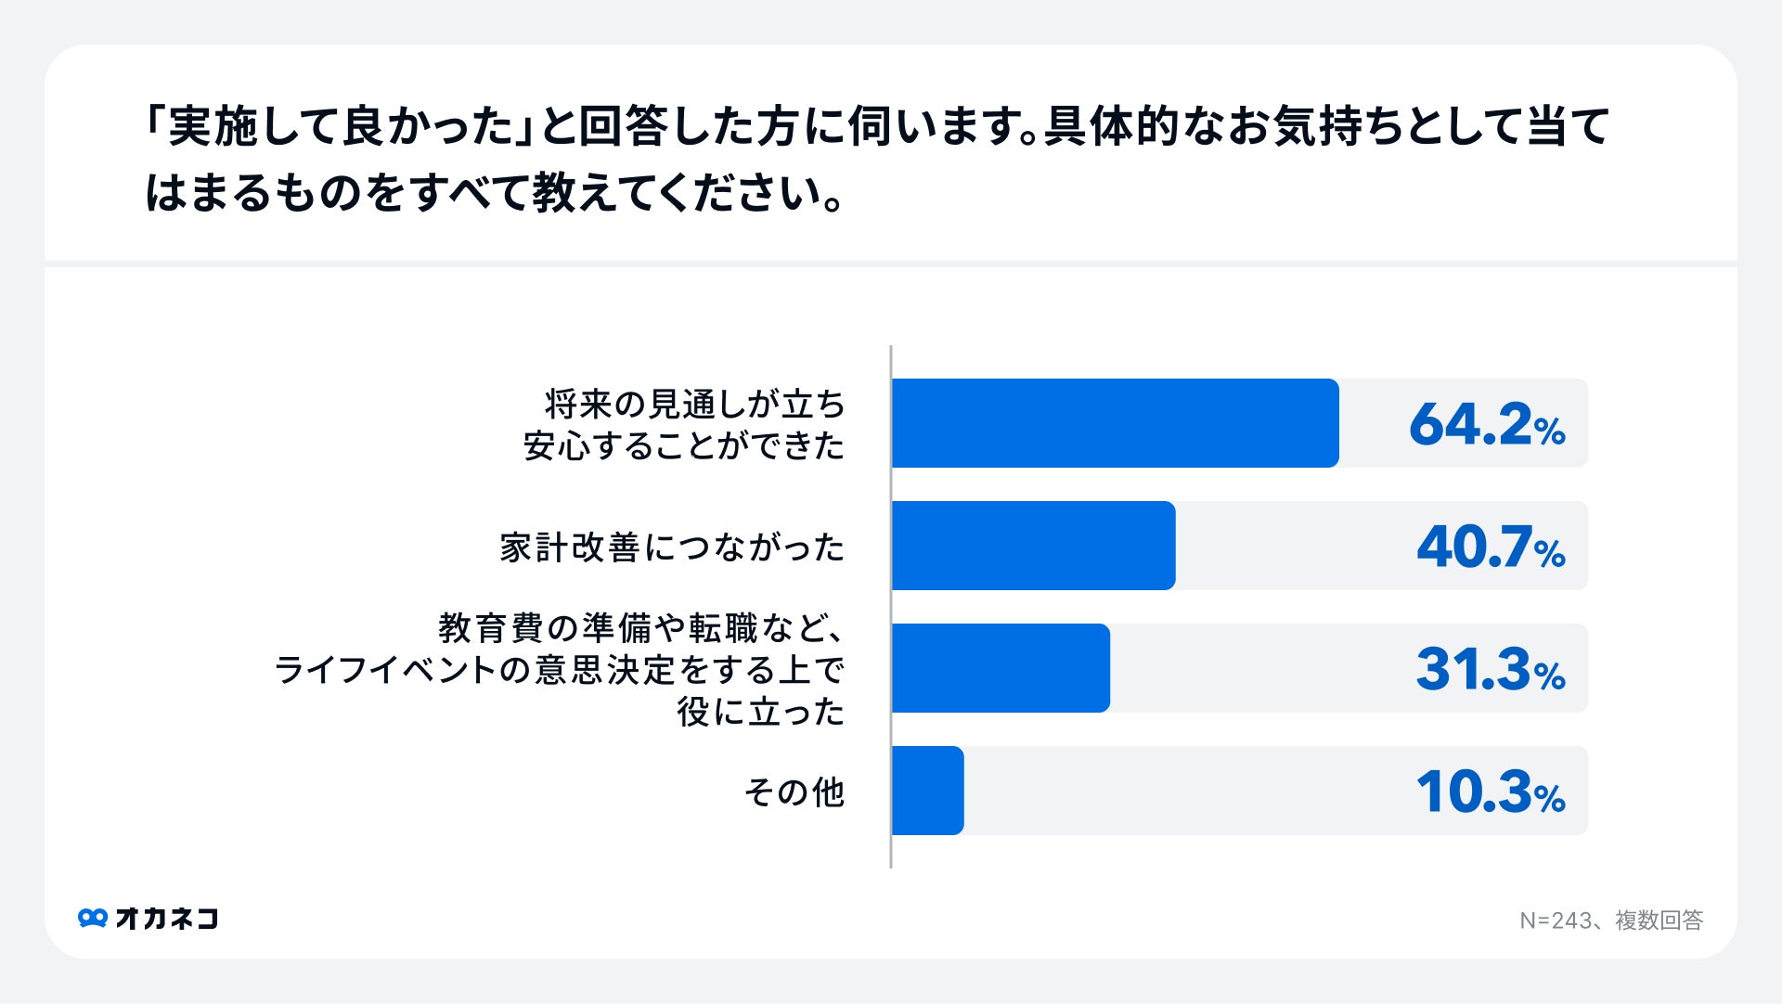Screen dimensions: 1782x1004
Task: Select the 将来の見通しが立ち安心することができた label
Action: [684, 425]
